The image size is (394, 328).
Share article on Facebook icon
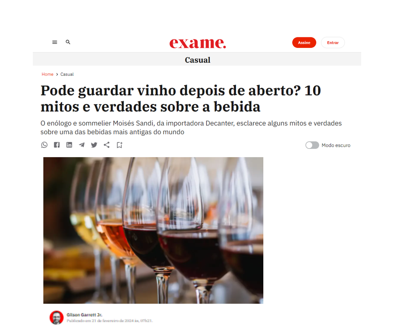pos(57,145)
